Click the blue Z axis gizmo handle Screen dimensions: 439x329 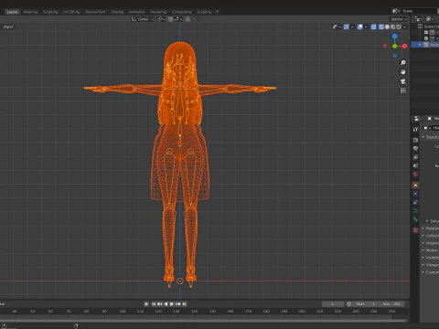pos(395,37)
